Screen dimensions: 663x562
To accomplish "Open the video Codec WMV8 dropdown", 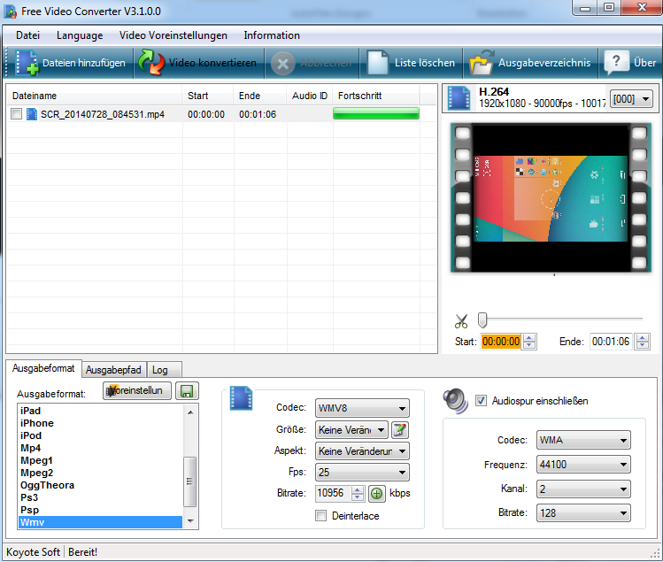I will click(x=362, y=408).
